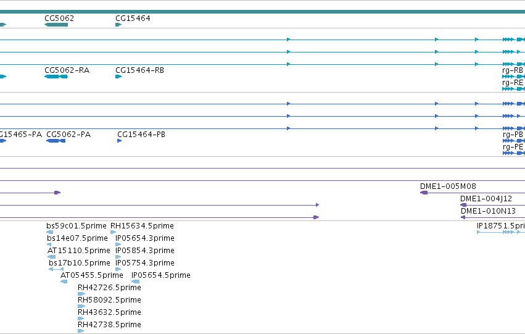Select the CG15464-RB transcript label

pos(139,70)
